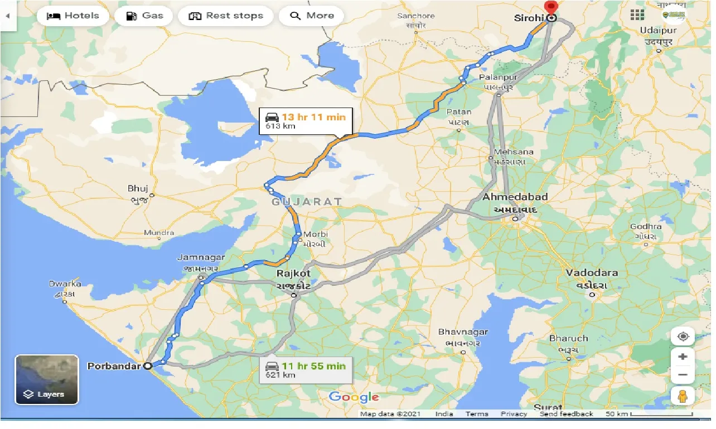
Task: Click the Porbandar origin marker
Action: (148, 366)
